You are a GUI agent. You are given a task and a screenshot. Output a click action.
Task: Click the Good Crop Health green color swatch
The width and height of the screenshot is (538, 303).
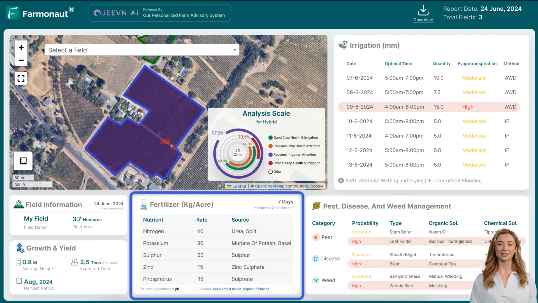270,137
